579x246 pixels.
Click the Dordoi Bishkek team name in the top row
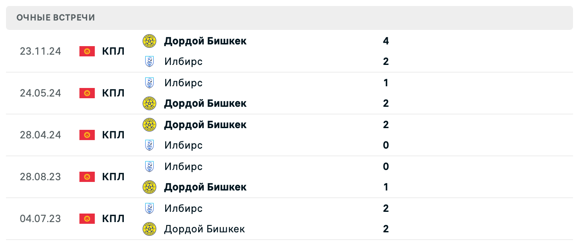coord(205,41)
